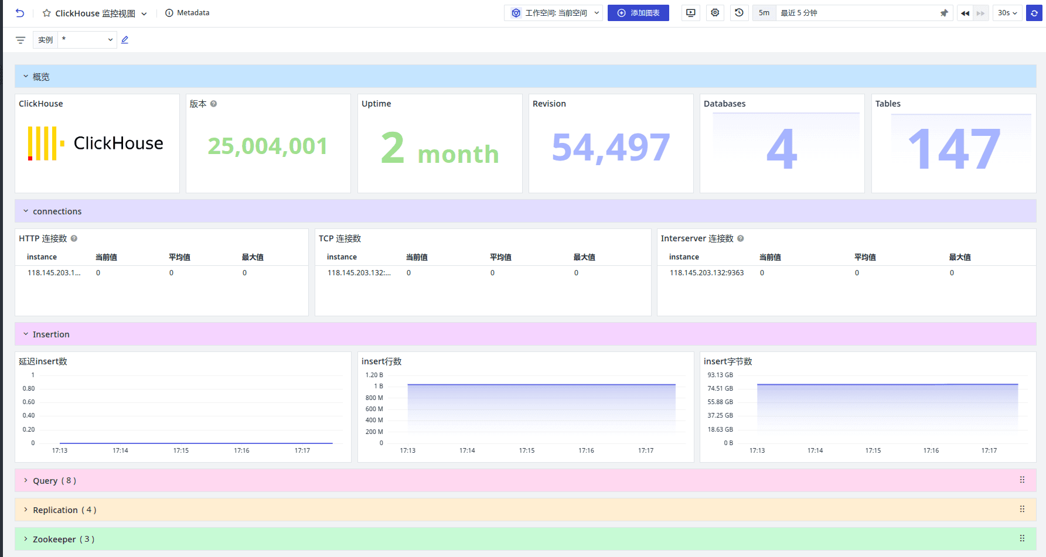Sort Interserver 连接数 by 当前值 column

coord(771,257)
